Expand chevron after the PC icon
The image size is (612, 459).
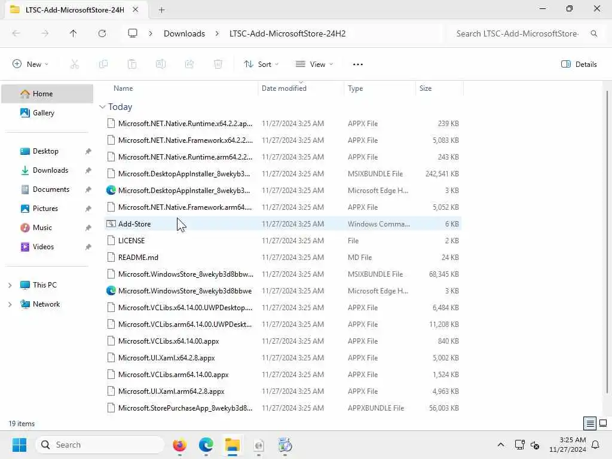pos(150,33)
